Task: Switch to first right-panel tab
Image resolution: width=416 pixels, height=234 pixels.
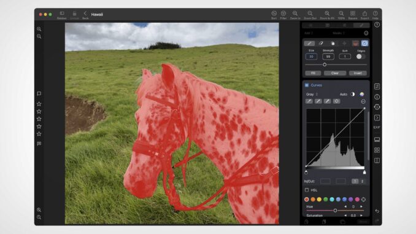Action: [310, 25]
